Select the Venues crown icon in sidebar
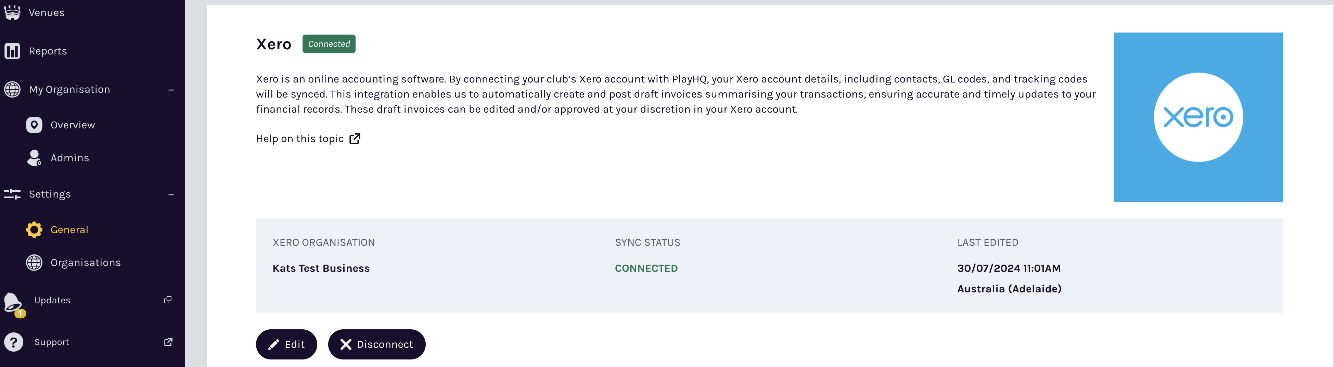The height and width of the screenshot is (367, 1334). 13,12
